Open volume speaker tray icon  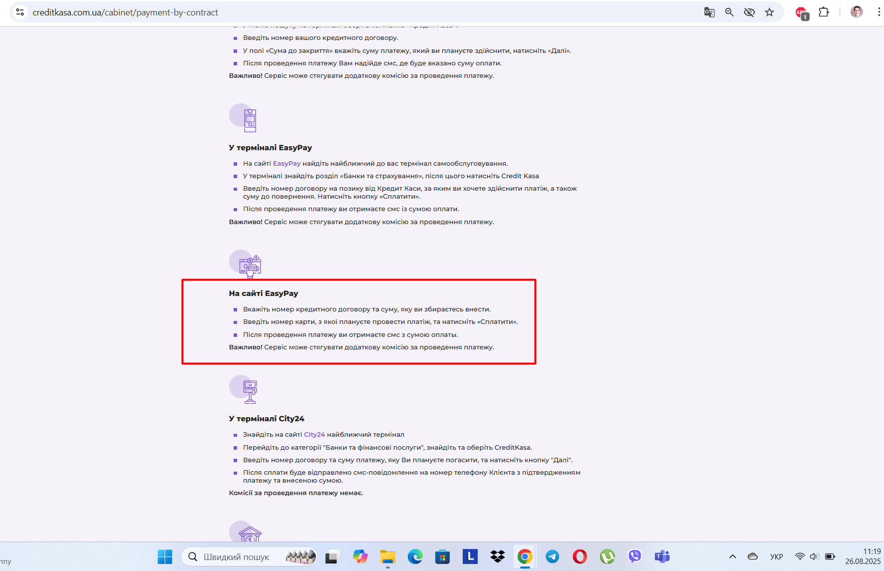814,557
